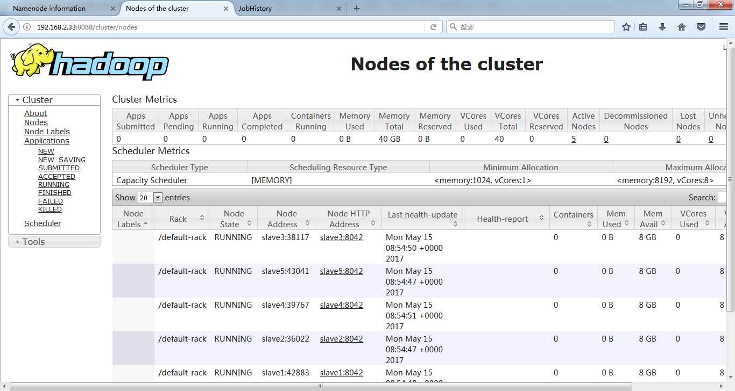This screenshot has width=735, height=391.
Task: Show RUNNING applications
Action: pyautogui.click(x=54, y=185)
